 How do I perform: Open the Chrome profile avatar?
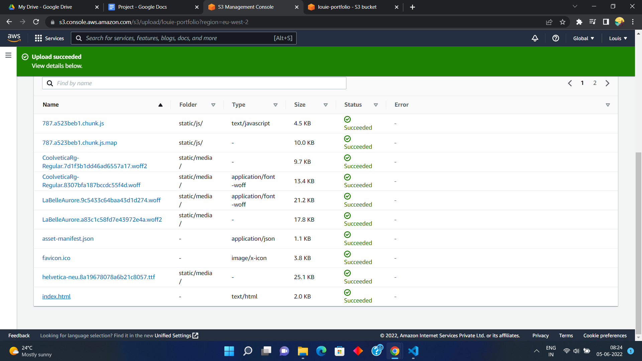pyautogui.click(x=619, y=22)
